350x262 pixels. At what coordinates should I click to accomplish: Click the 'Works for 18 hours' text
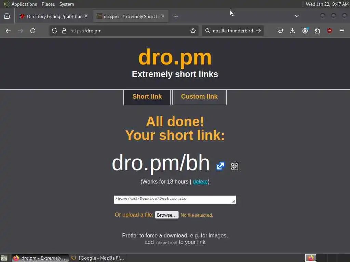(x=165, y=182)
